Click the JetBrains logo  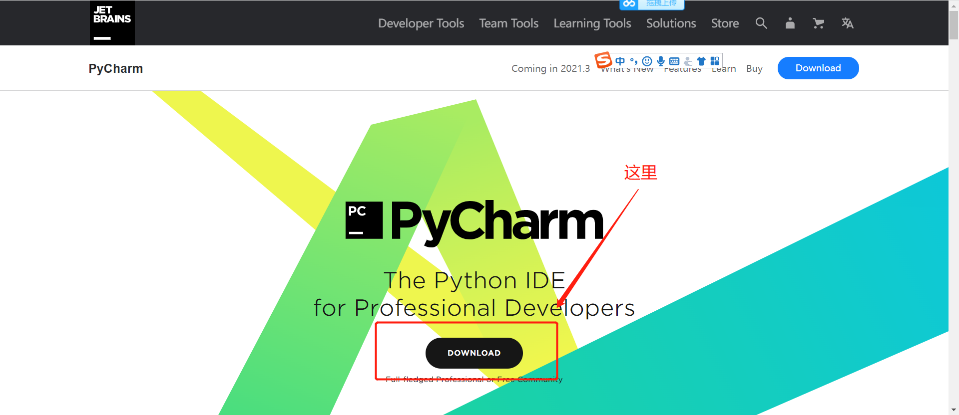pyautogui.click(x=112, y=23)
